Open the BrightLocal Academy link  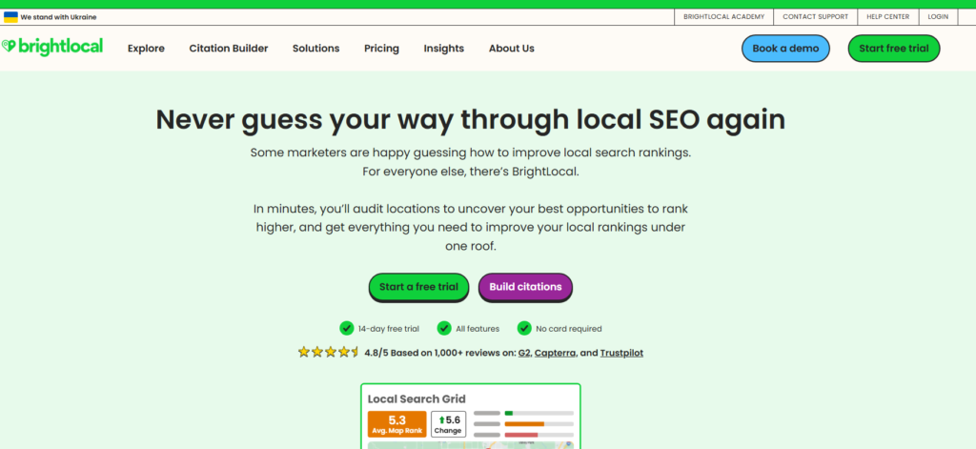pyautogui.click(x=724, y=17)
